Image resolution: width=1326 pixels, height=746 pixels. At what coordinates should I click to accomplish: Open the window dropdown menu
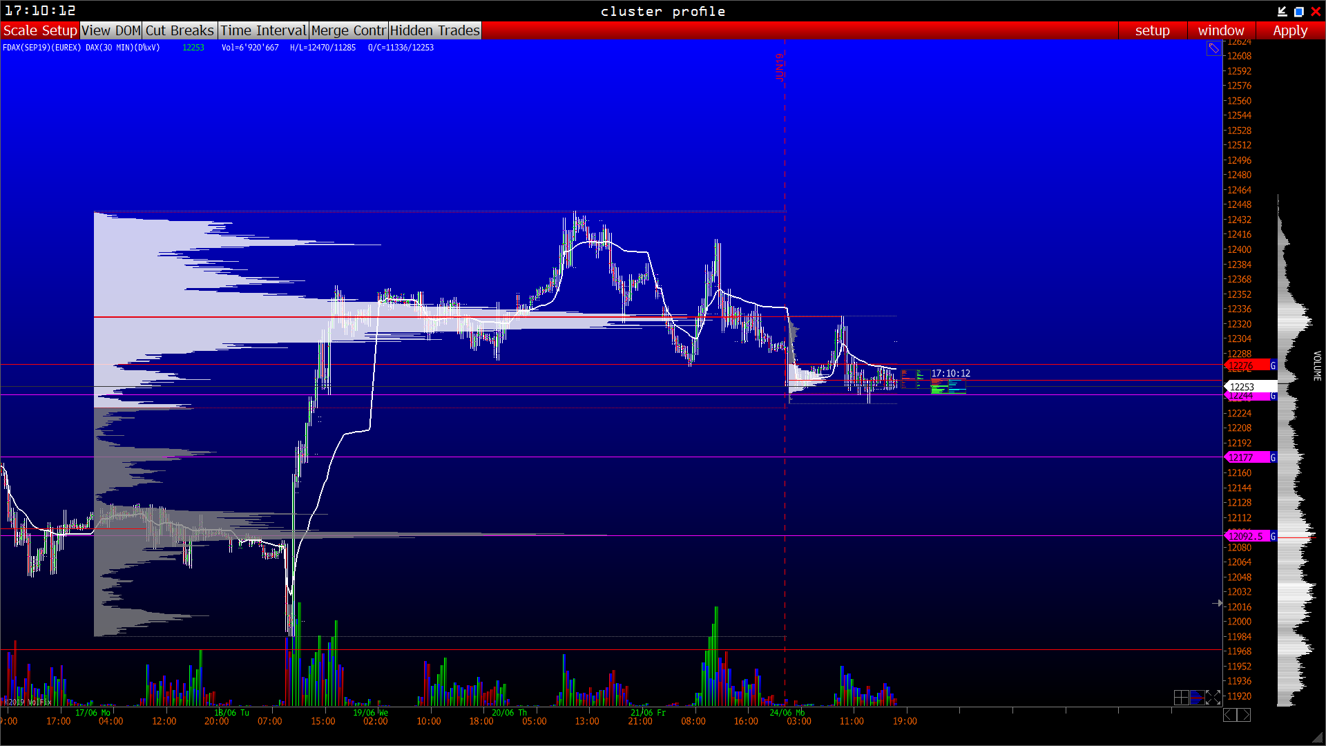(1220, 30)
